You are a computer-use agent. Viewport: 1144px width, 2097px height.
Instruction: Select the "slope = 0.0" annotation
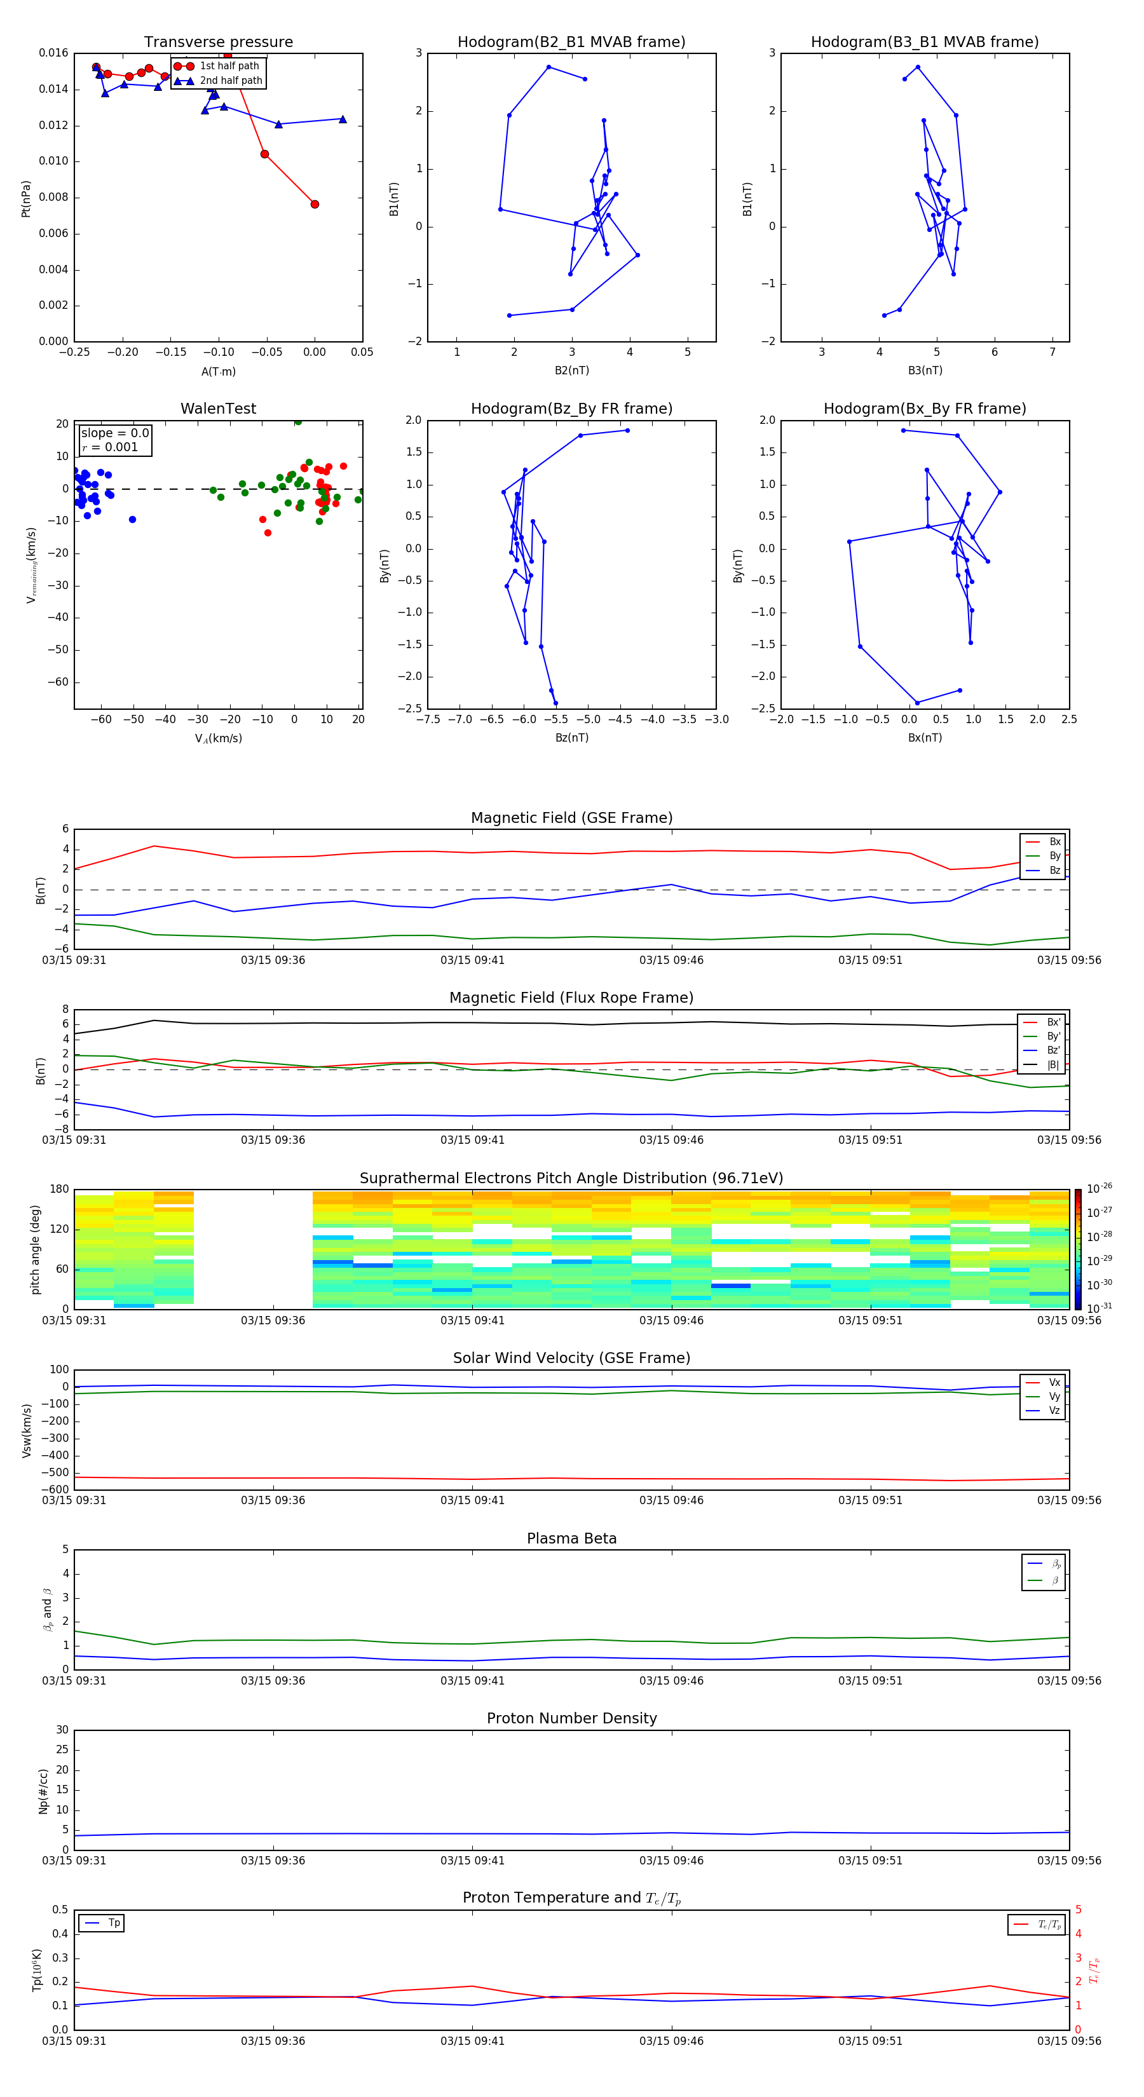click(115, 433)
